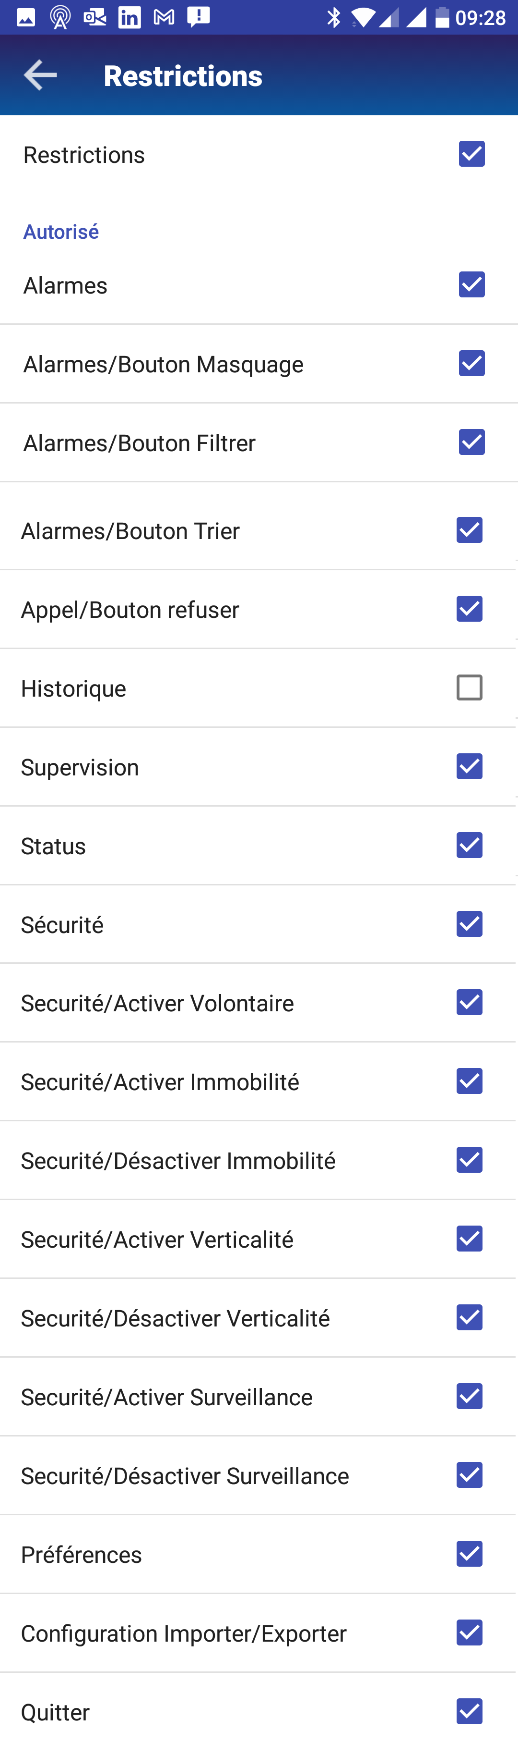Toggle the Appel/Bouton refuser checkbox
The image size is (518, 1743).
point(470,609)
